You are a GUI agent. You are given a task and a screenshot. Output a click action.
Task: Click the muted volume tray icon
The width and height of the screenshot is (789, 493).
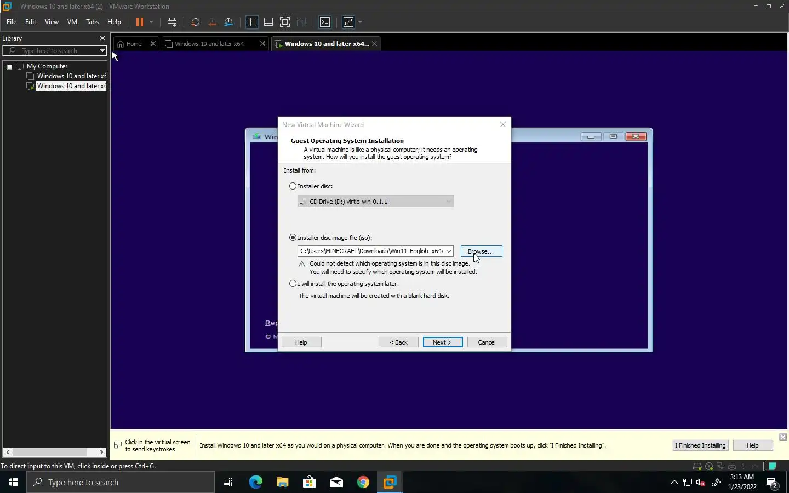pos(701,483)
